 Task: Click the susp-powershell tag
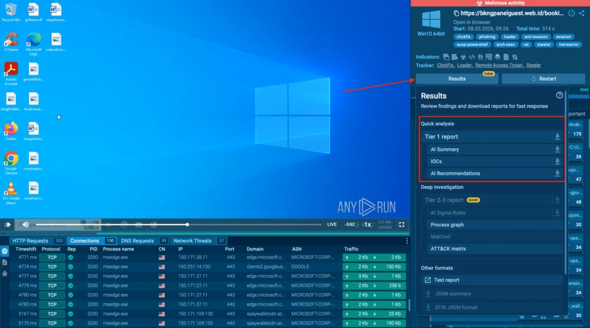click(472, 44)
